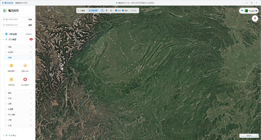This screenshot has width=261, height=140.
Task: Open the 其他 category row
Action: click(18, 125)
